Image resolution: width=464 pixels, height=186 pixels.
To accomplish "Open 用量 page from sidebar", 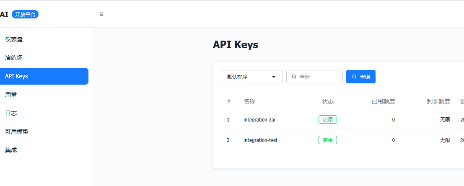I will point(11,95).
